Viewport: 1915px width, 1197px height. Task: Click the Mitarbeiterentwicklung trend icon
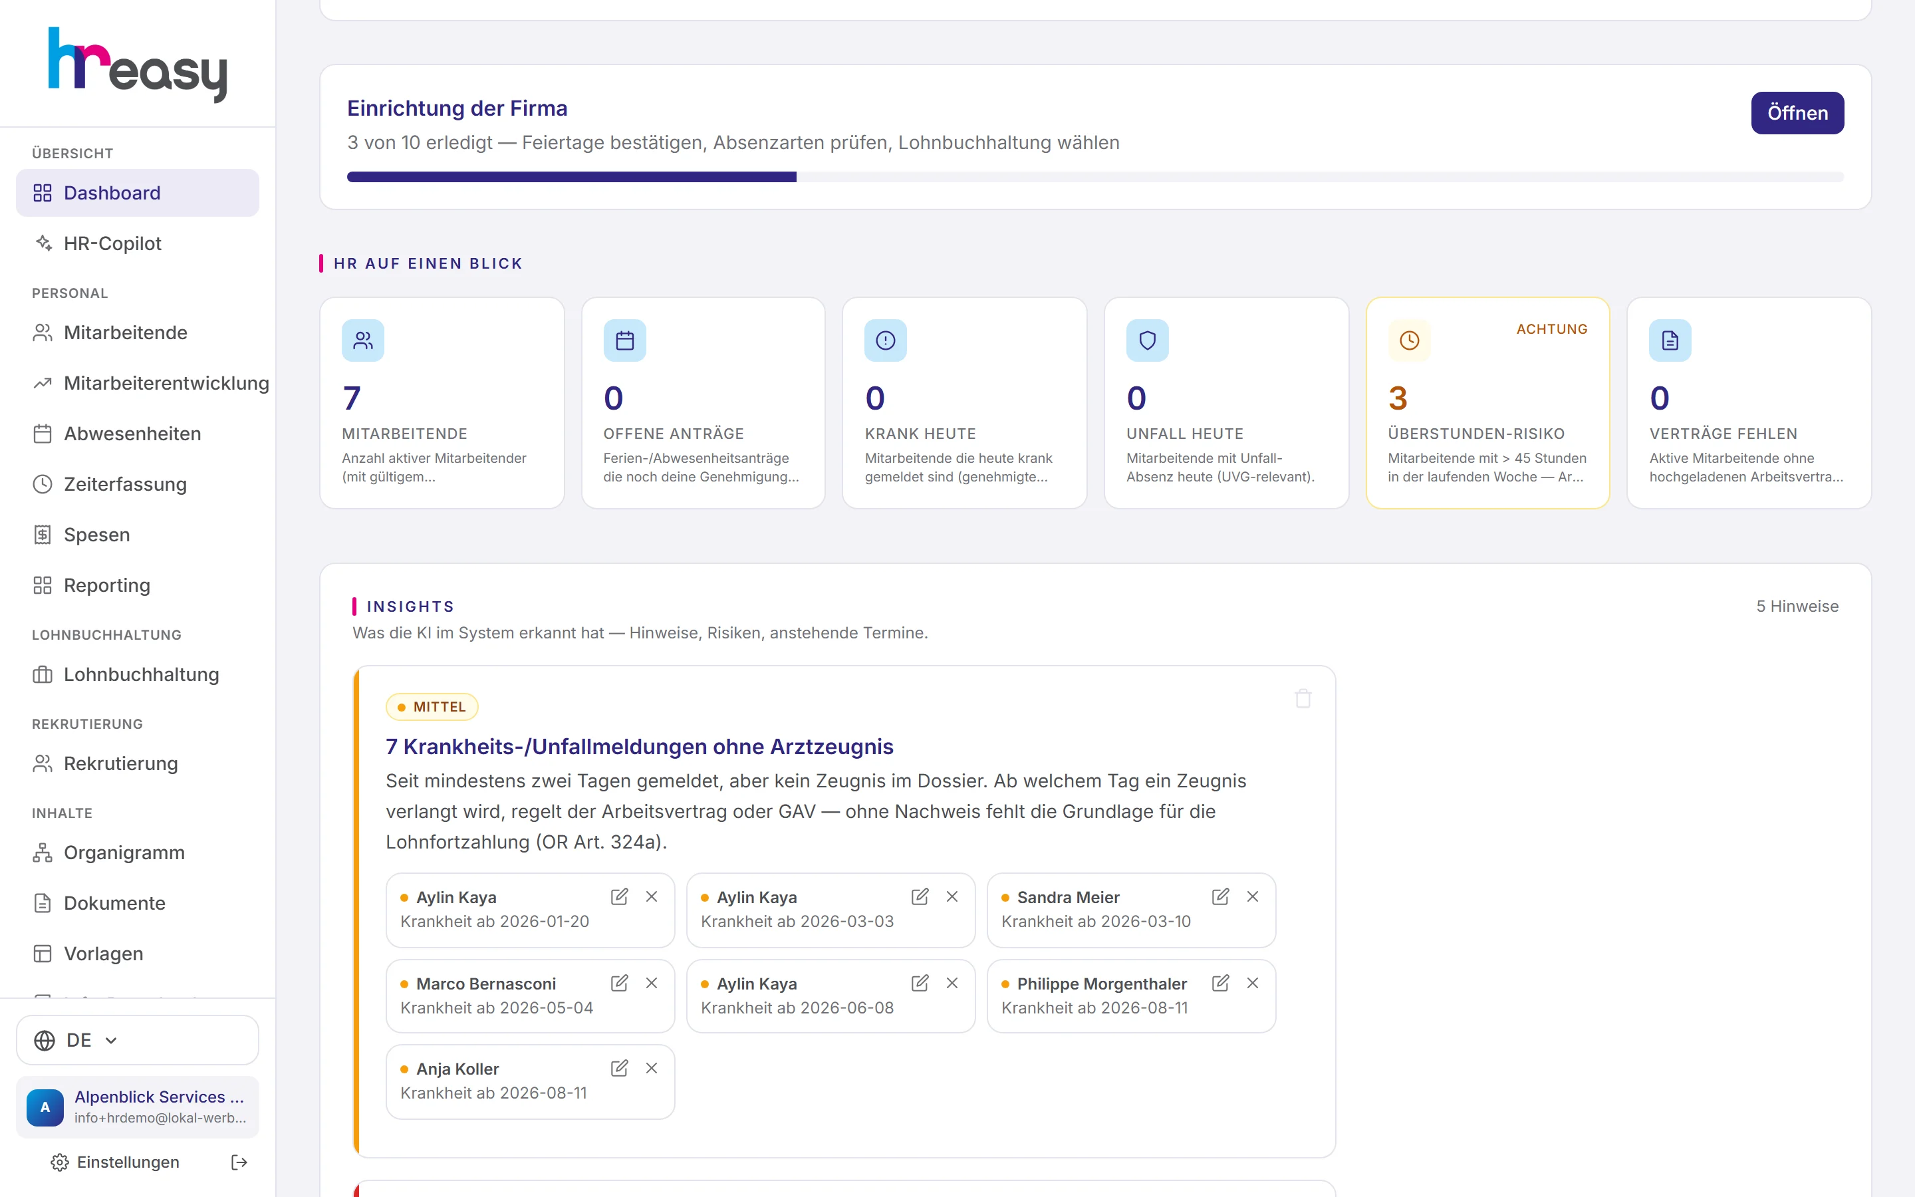point(43,383)
